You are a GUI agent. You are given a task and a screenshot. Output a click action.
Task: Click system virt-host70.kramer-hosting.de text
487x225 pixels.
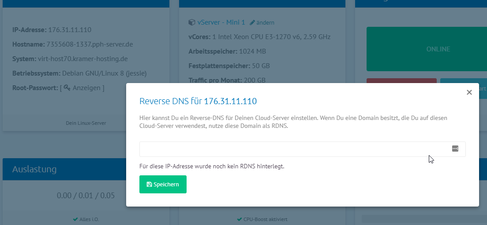82,59
